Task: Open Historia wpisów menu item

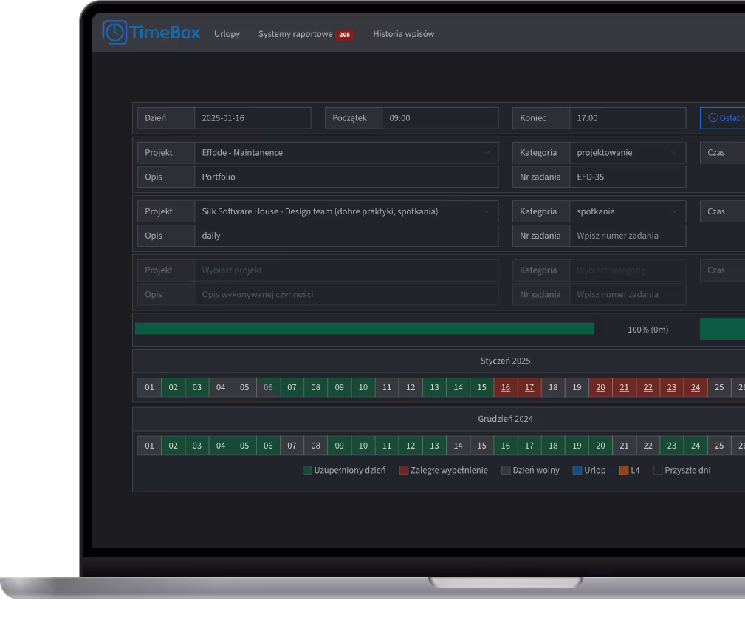Action: pos(403,34)
